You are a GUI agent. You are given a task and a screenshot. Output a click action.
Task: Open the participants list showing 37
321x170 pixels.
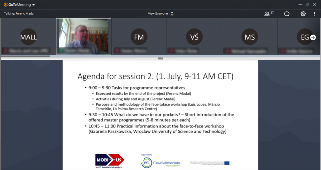(x=269, y=14)
